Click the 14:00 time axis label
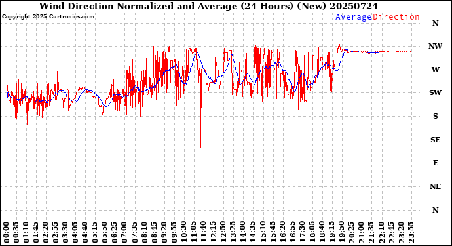Image resolution: width=452 pixels, height=246 pixels. [x=243, y=232]
